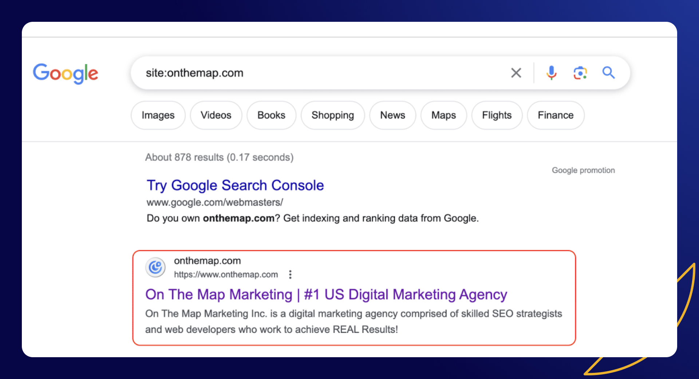The image size is (699, 379).
Task: Select the Finance results filter
Action: pyautogui.click(x=555, y=115)
